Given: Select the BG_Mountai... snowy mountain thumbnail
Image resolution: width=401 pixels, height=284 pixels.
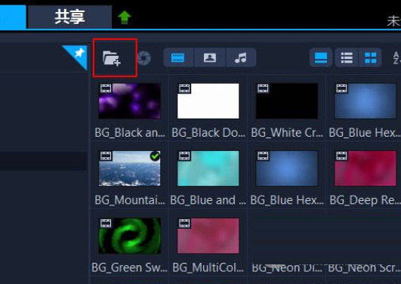Looking at the screenshot, I should click(x=130, y=168).
